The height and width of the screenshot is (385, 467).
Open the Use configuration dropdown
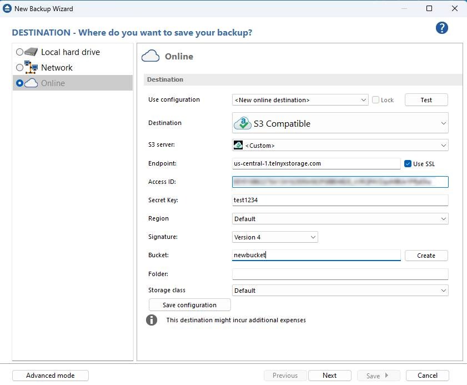click(x=300, y=100)
